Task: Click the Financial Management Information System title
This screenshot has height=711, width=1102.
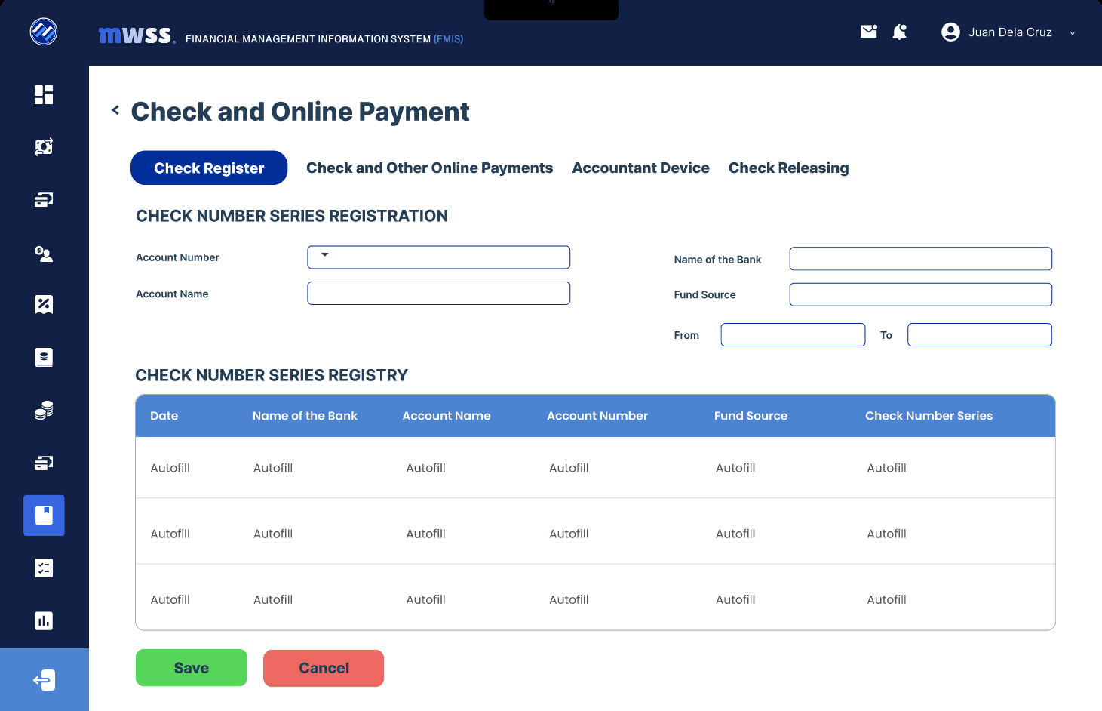Action: click(x=324, y=38)
